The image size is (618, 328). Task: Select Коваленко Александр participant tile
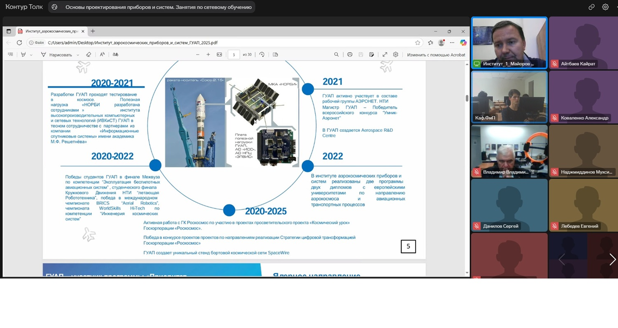click(x=583, y=97)
